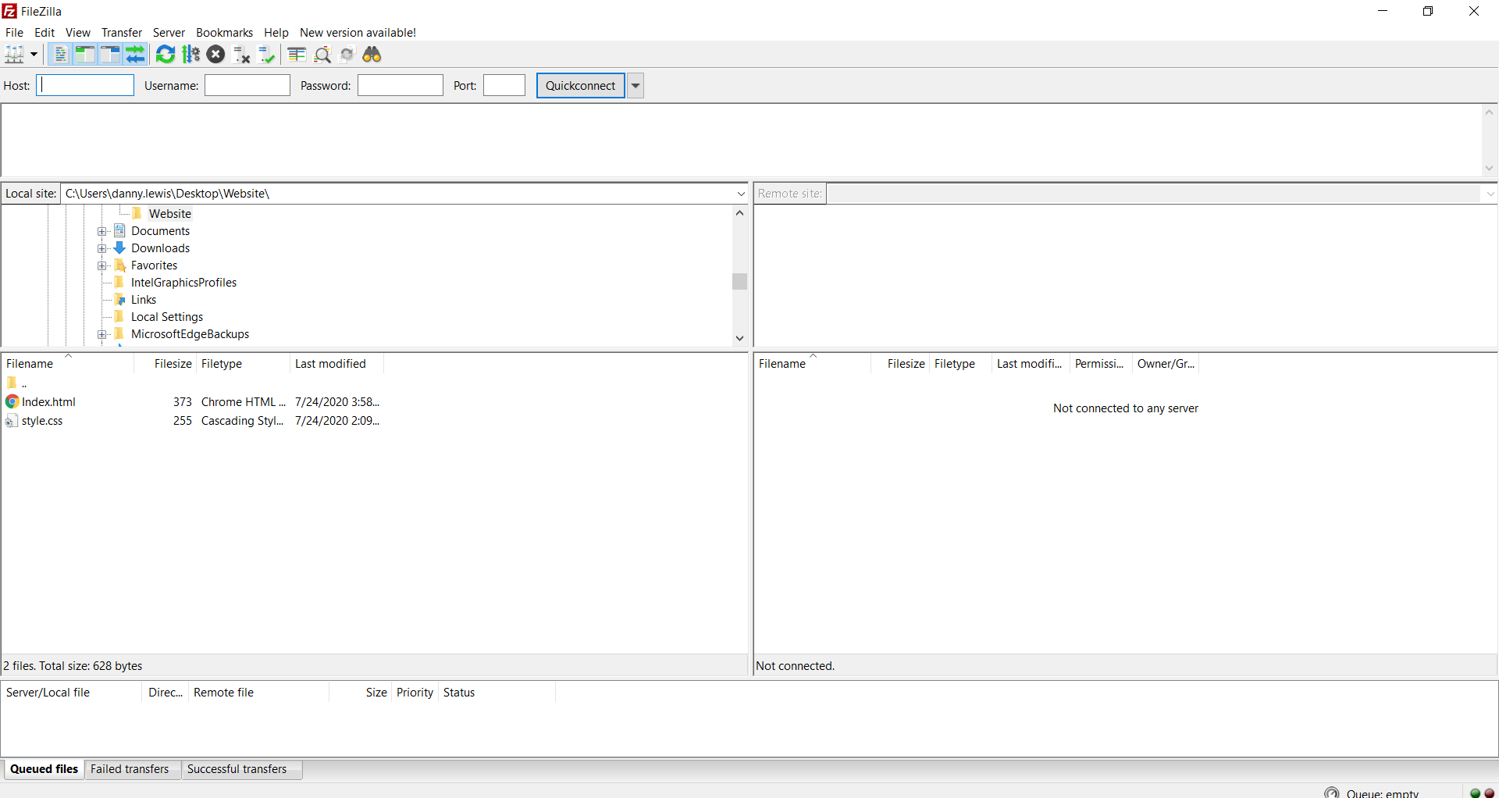Click message log scrollbar down arrow

click(1489, 168)
